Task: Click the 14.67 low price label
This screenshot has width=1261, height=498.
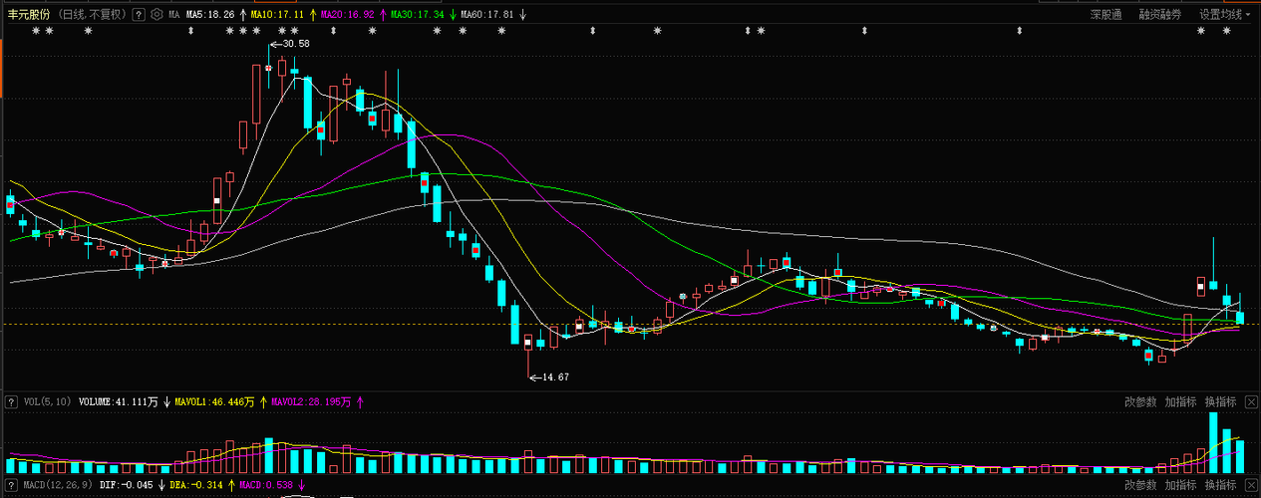Action: click(x=555, y=376)
